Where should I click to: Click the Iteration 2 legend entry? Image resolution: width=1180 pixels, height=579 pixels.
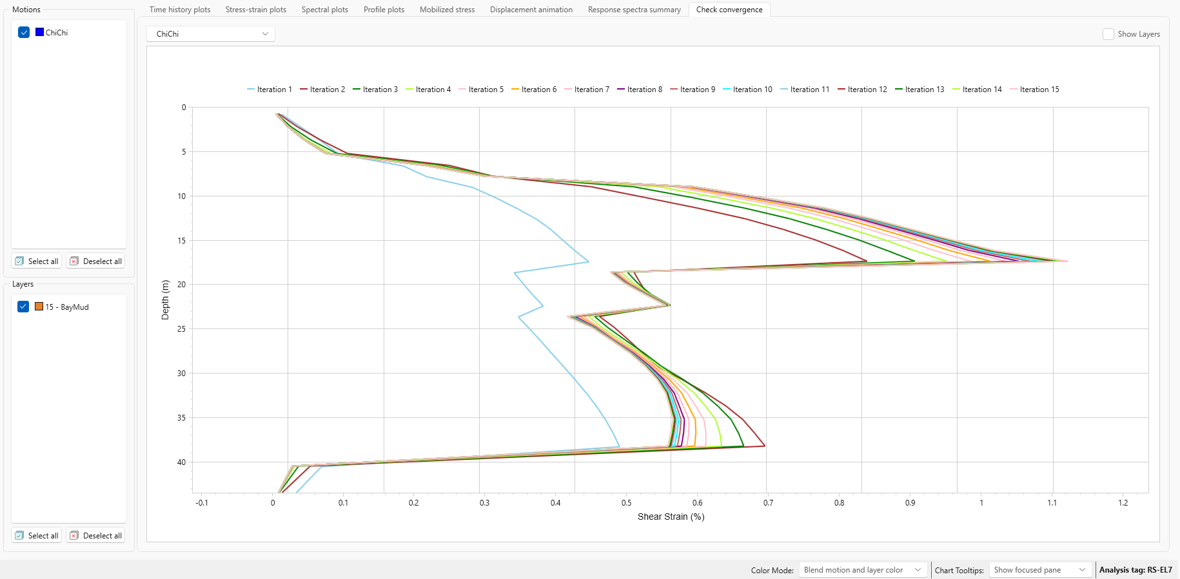coord(322,90)
